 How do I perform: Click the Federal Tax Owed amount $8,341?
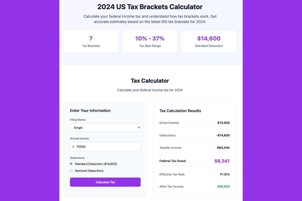point(222,161)
